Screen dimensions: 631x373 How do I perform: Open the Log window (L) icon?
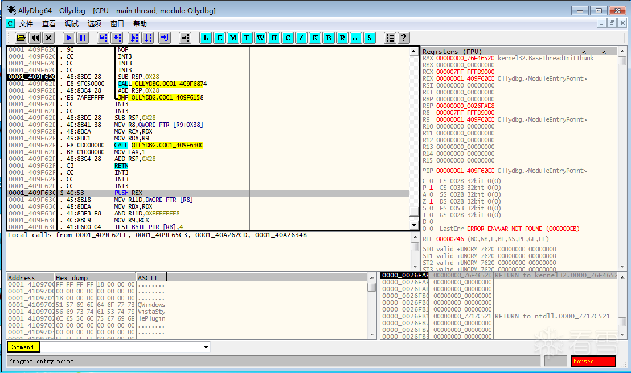pos(206,38)
